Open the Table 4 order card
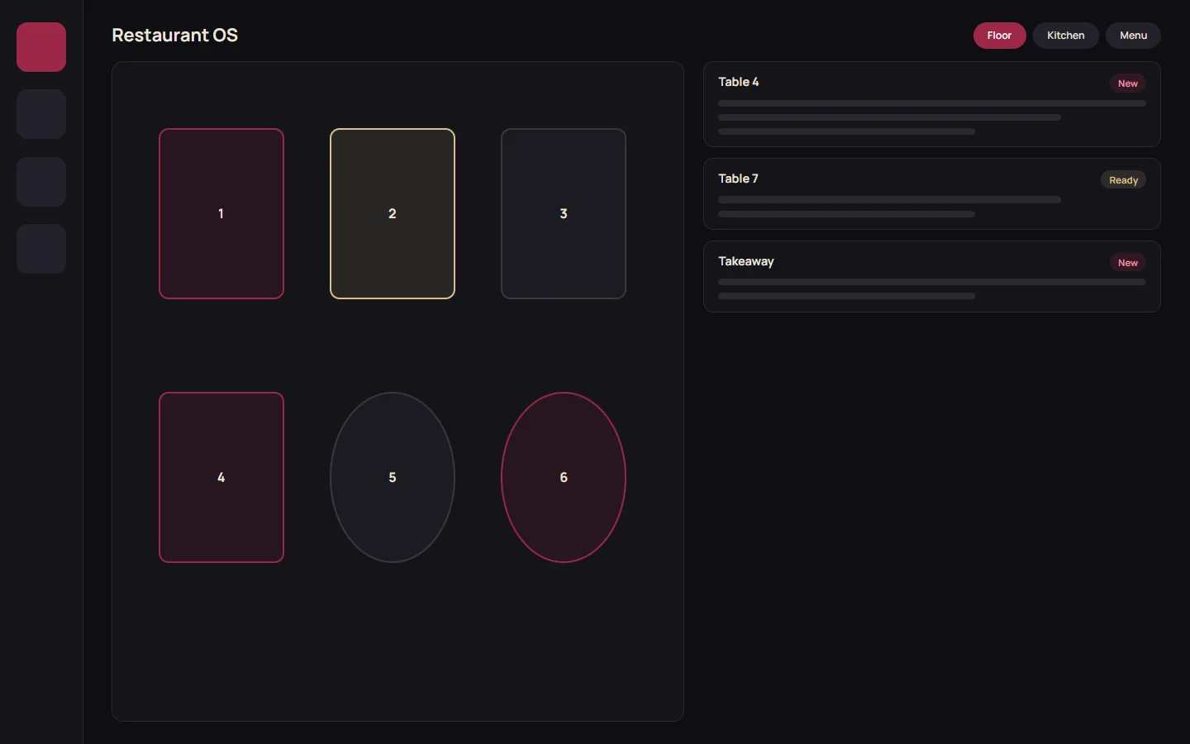Viewport: 1190px width, 744px height. [x=932, y=104]
